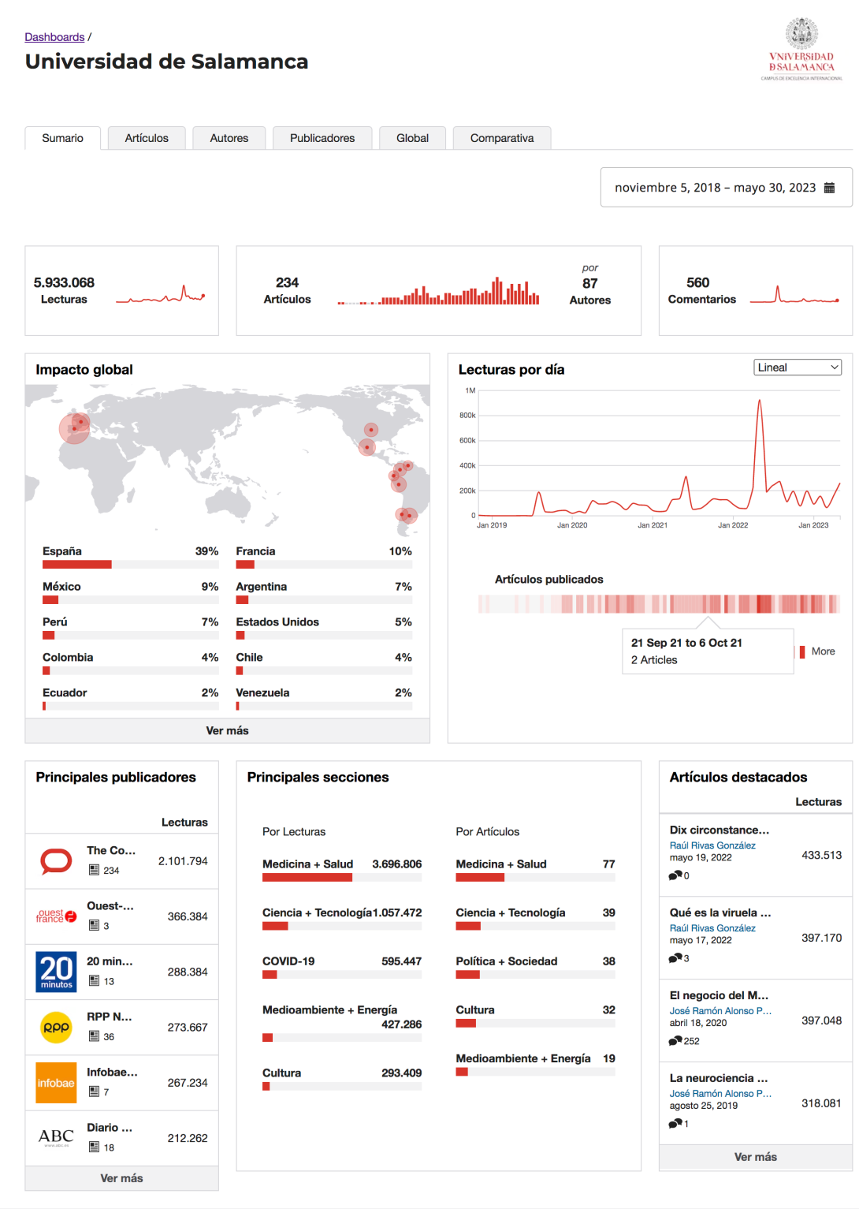Screen dimensions: 859x1209
Task: Click comments icon showing 252
Action: [x=675, y=1041]
